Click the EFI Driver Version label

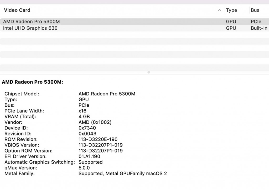point(25,156)
